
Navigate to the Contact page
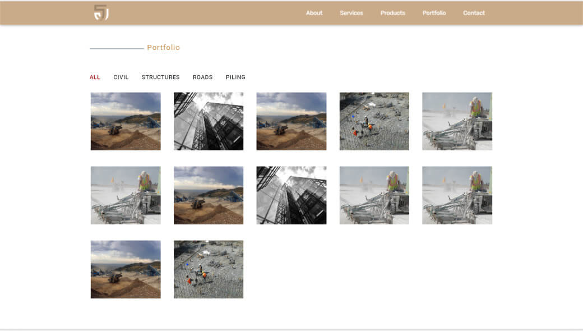tap(474, 13)
